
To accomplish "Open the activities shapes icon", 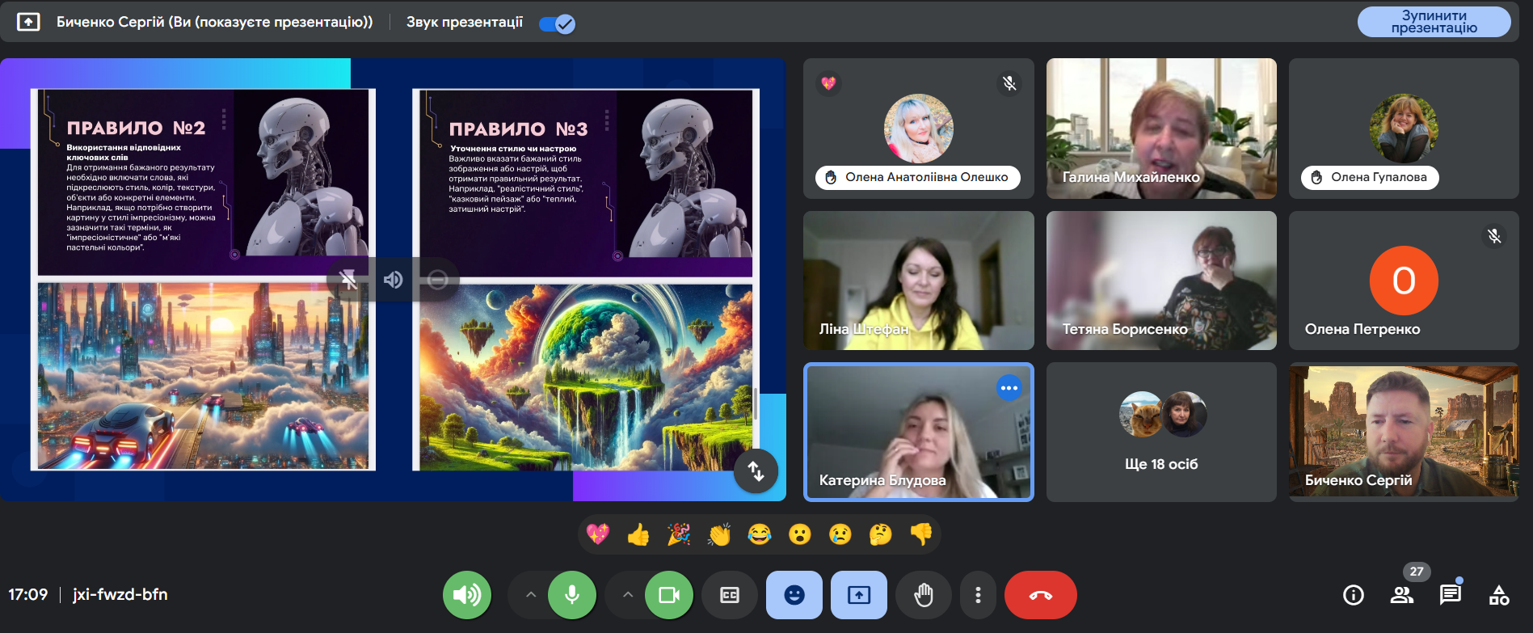I will [x=1499, y=595].
